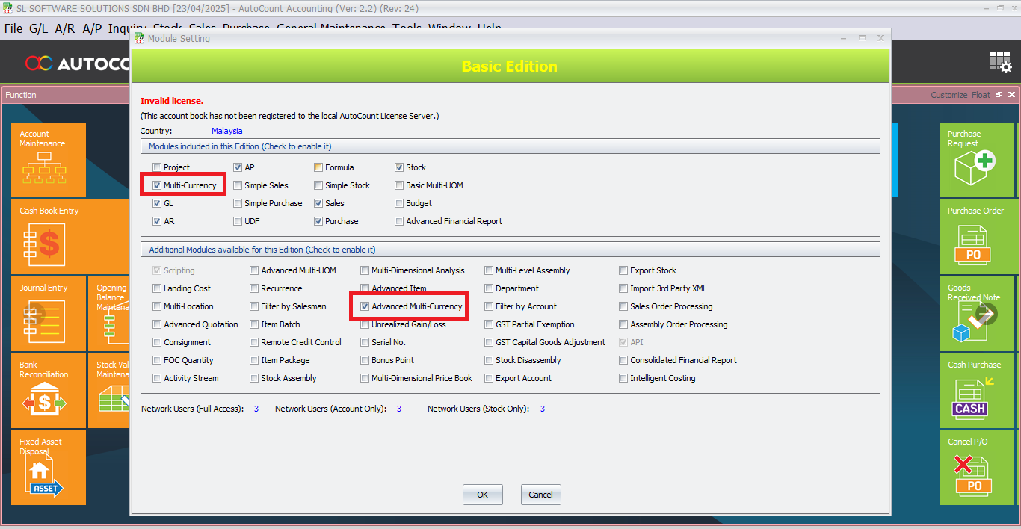Viewport: 1021px width, 529px height.
Task: Check the Unrealized Gain/Loss checkbox
Action: click(365, 324)
